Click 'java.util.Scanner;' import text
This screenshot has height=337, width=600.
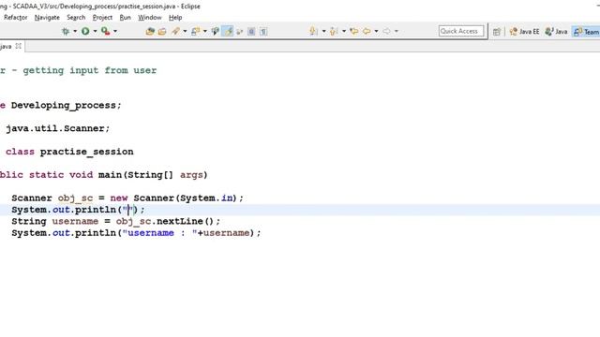click(58, 128)
